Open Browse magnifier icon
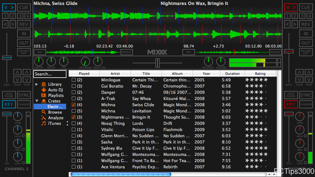The image size is (315, 177). point(43,112)
